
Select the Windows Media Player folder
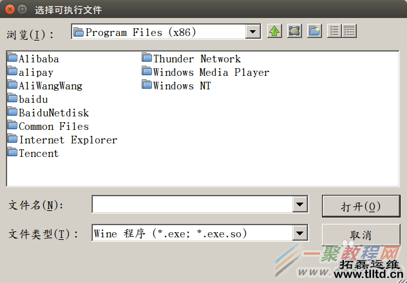point(210,73)
